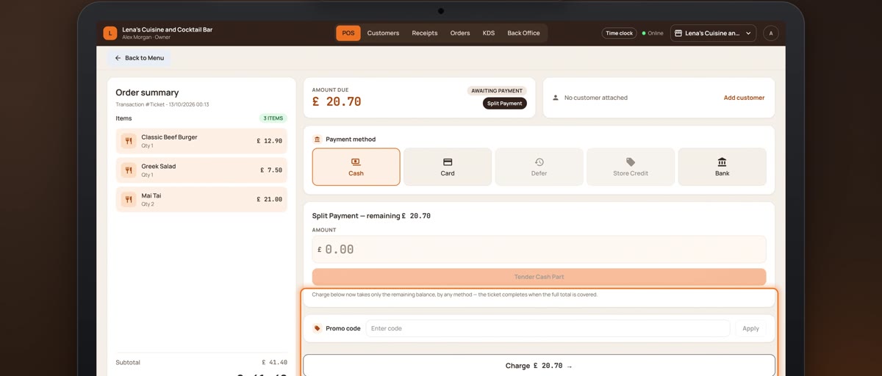The image size is (882, 376).
Task: Click the AWAITING PAYMENT status badge
Action: pos(497,91)
